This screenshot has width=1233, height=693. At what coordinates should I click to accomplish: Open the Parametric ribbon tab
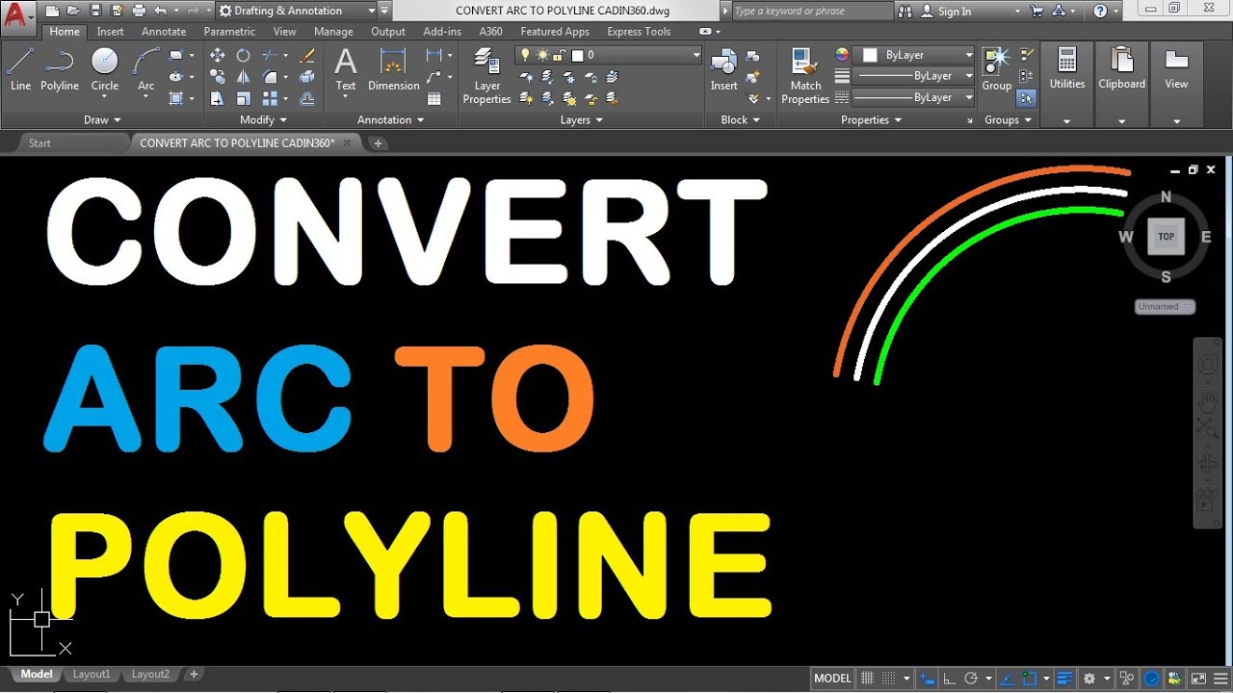click(229, 32)
